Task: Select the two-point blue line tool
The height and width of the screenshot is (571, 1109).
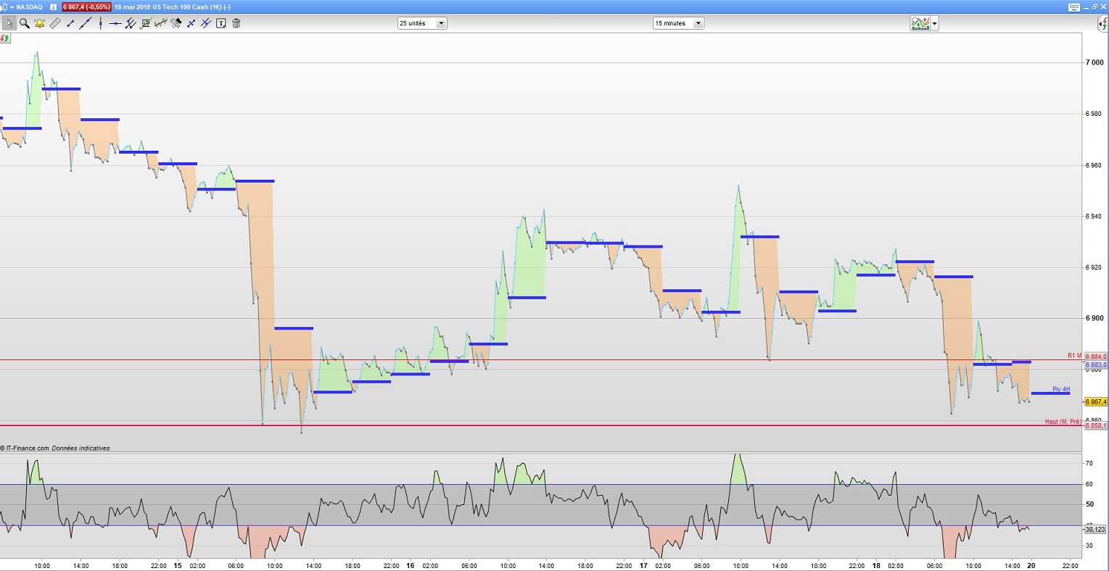Action: (191, 23)
